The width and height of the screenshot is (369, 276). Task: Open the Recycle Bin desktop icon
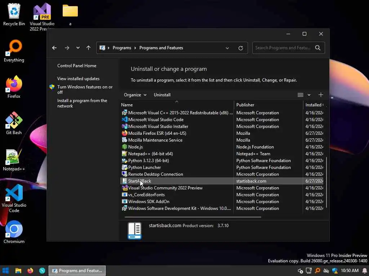(x=14, y=14)
